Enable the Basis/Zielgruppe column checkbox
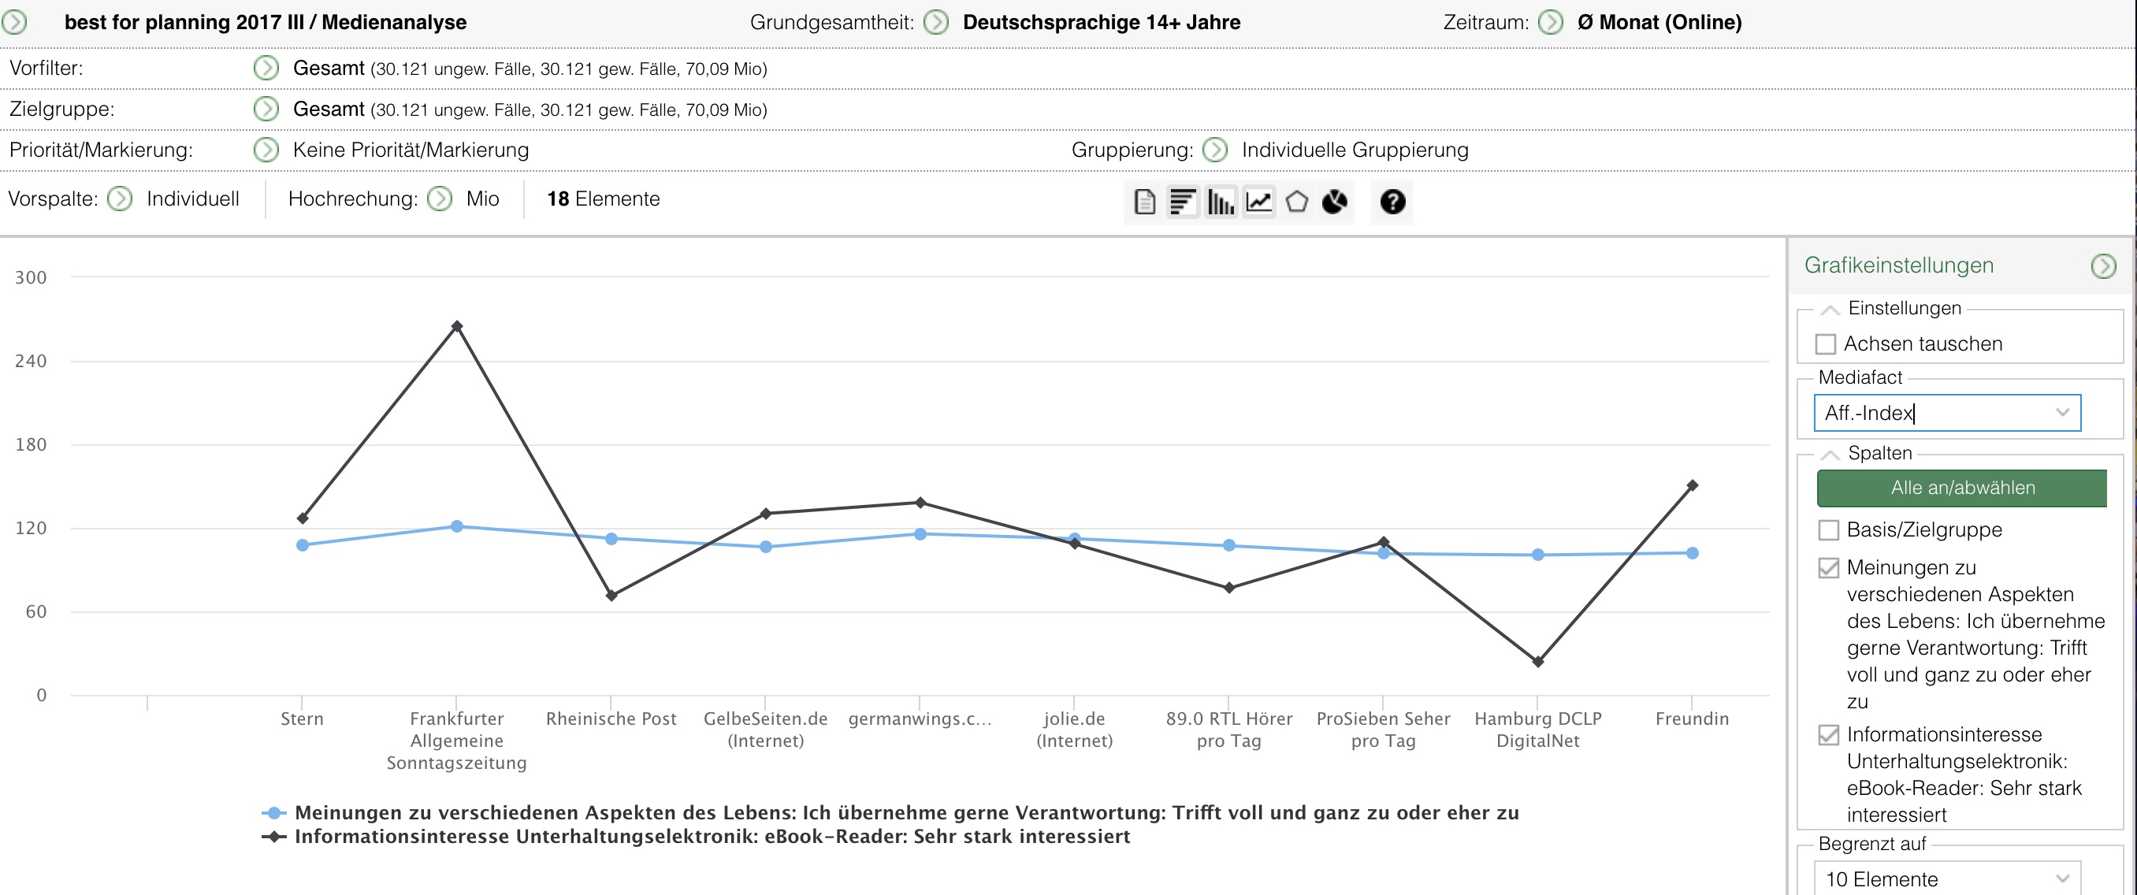Viewport: 2137px width, 895px height. point(1828,530)
